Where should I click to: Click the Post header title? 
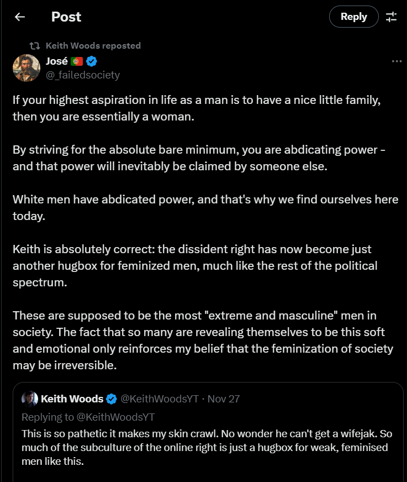pos(66,17)
